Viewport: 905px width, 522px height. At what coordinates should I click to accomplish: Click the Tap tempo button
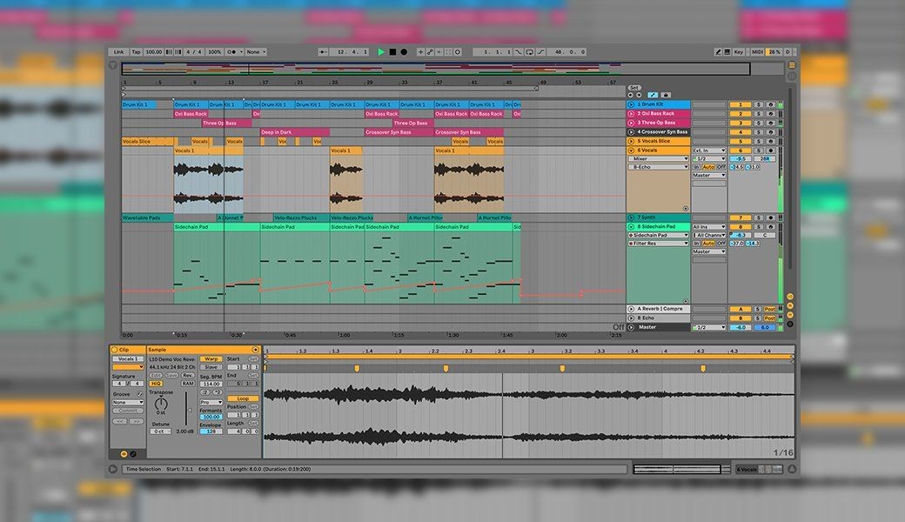click(x=135, y=52)
